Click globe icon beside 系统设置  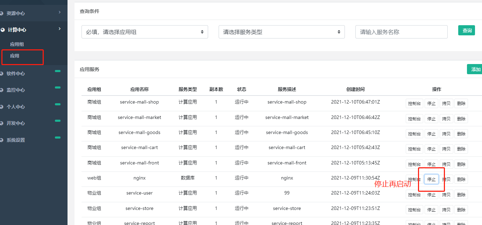[x=2, y=140]
